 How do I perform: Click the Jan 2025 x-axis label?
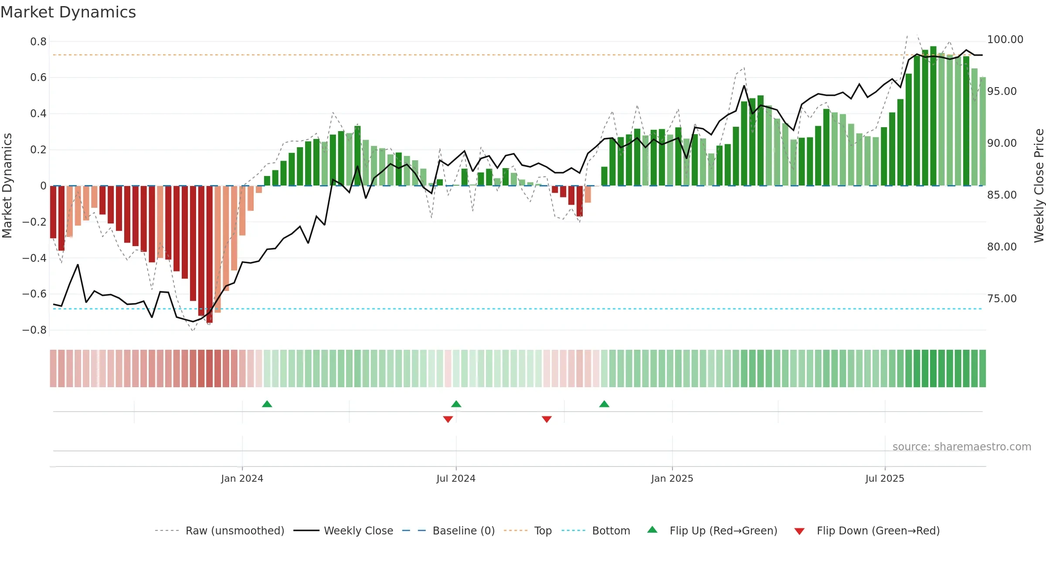tap(672, 478)
